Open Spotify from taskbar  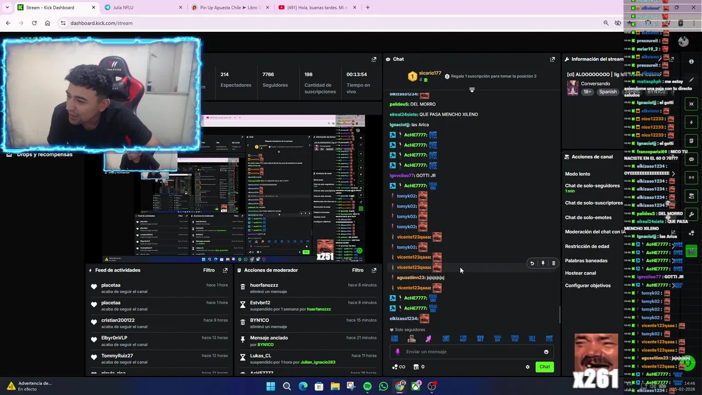coord(367,386)
